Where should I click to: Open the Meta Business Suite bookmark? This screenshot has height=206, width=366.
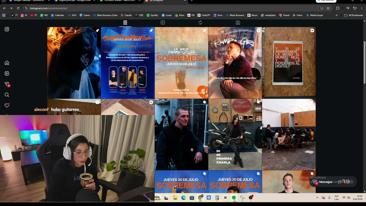[x=105, y=15]
